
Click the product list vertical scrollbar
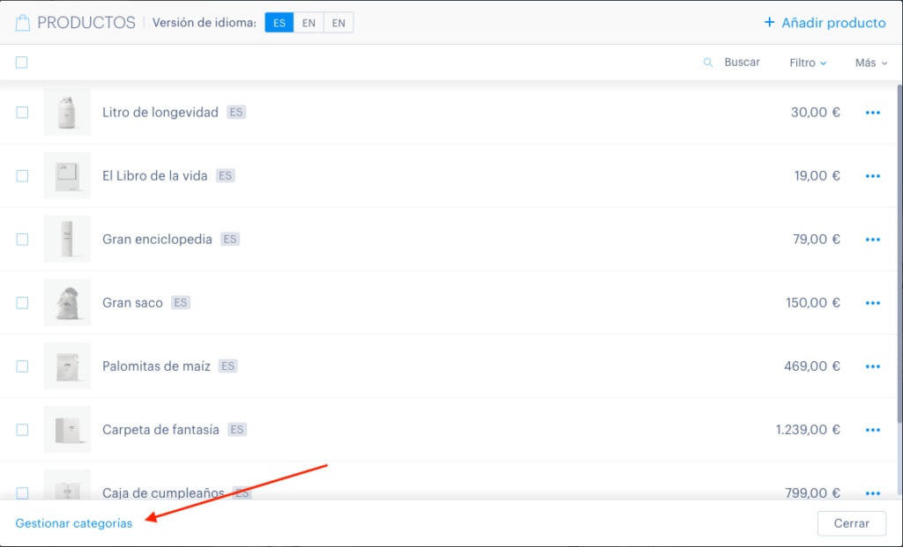click(x=899, y=253)
